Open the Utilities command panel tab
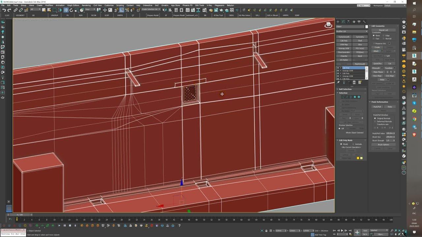 pos(364,22)
